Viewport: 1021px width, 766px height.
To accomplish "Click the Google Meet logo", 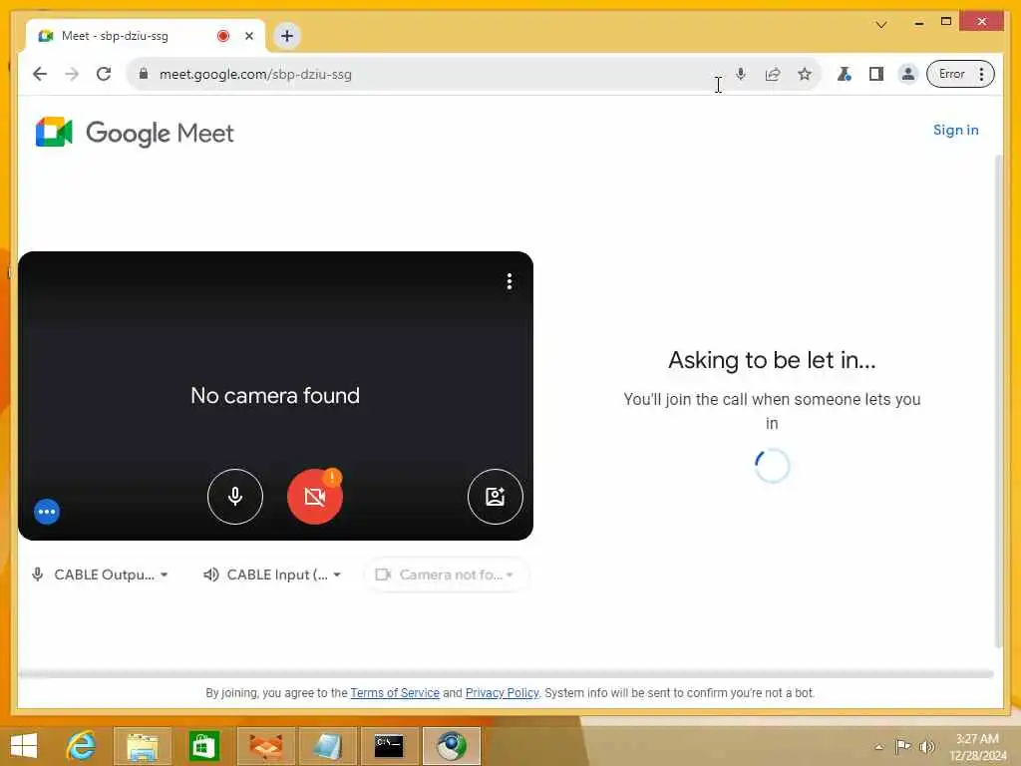I will pos(135,133).
